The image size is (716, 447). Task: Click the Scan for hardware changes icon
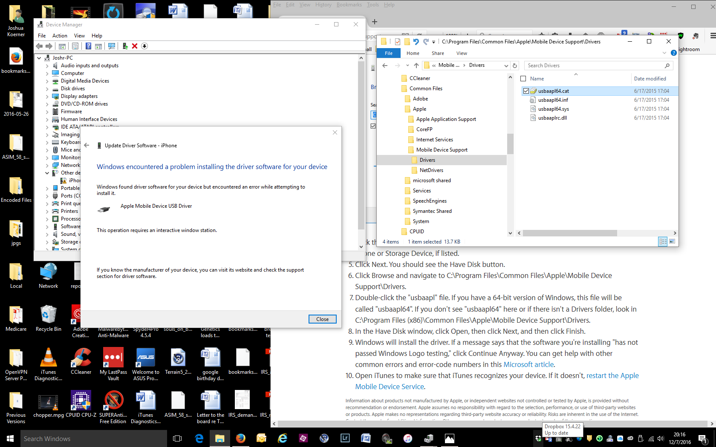[x=112, y=46]
